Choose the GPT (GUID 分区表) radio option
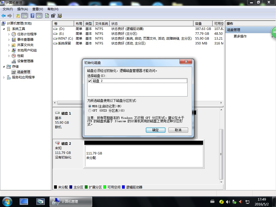This screenshot has height=207, width=276. tap(90, 111)
